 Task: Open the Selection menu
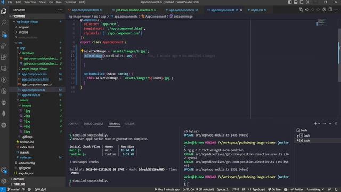pos(30,2)
